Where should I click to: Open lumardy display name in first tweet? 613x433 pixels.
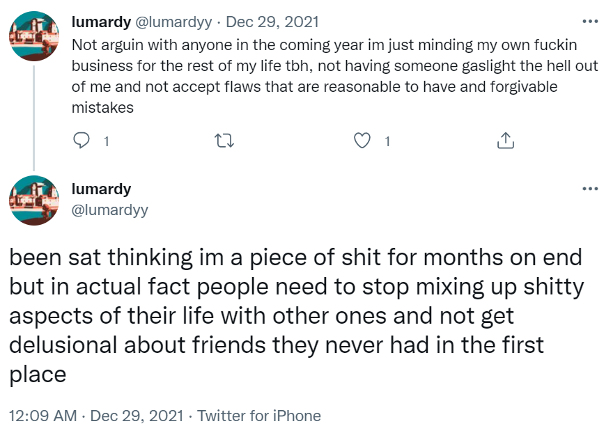pyautogui.click(x=101, y=22)
